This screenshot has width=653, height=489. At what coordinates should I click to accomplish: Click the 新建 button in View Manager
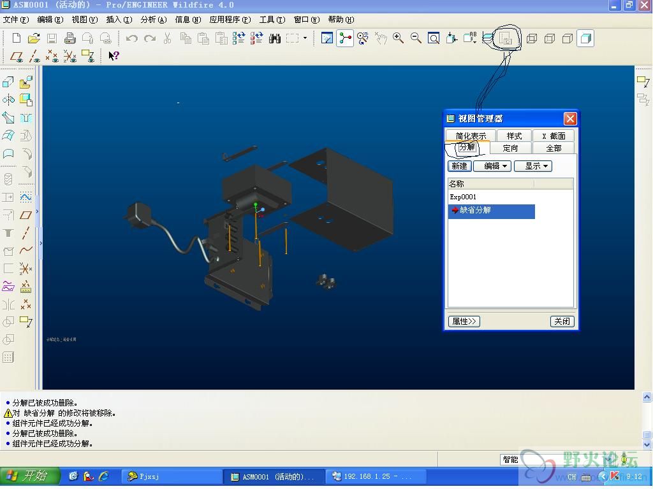[459, 166]
